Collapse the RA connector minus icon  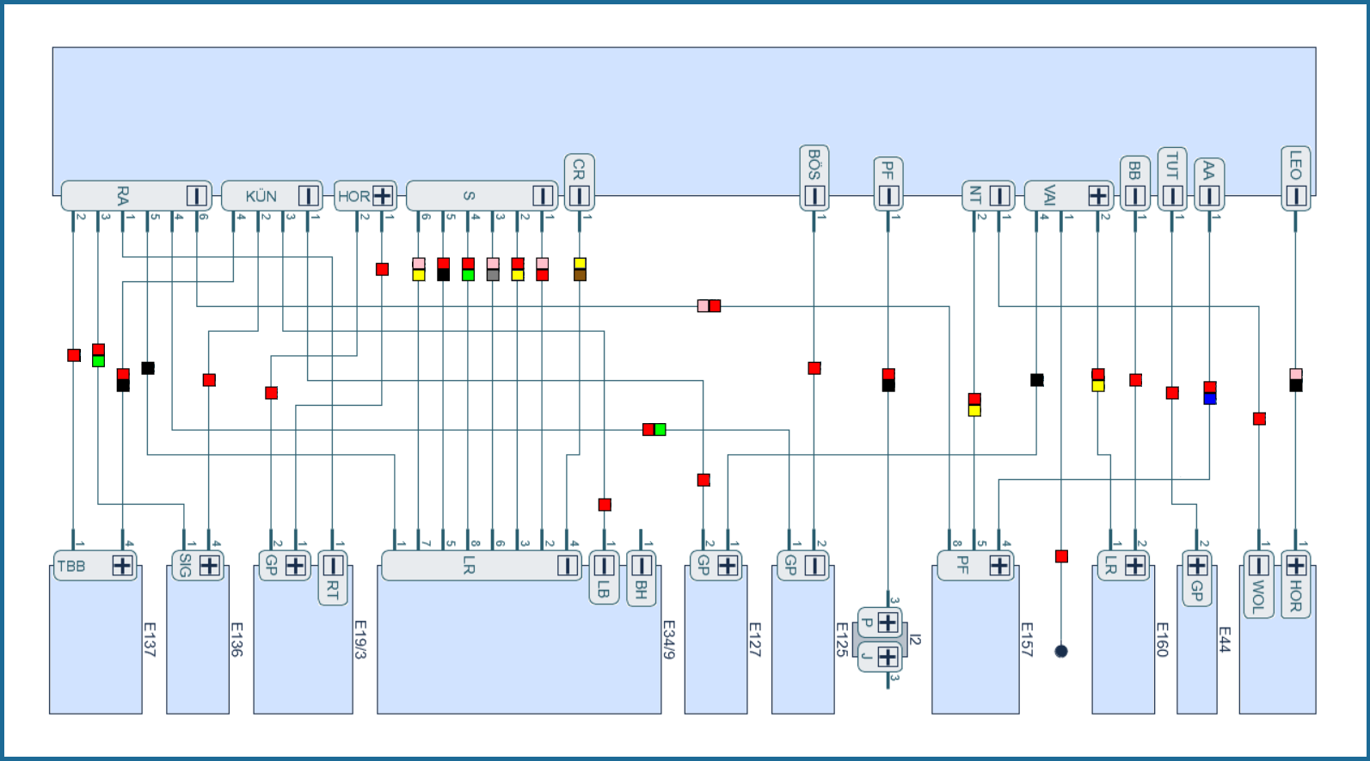click(x=197, y=196)
